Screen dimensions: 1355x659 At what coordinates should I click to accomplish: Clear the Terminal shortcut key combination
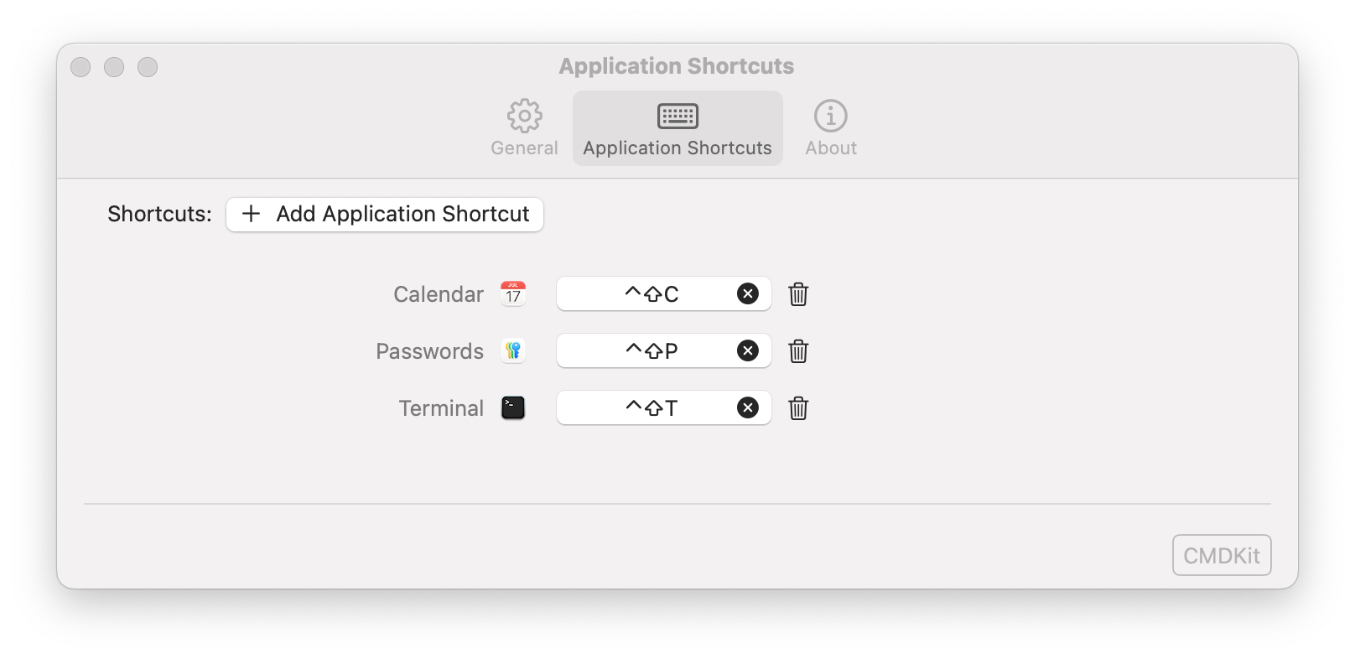click(x=748, y=407)
